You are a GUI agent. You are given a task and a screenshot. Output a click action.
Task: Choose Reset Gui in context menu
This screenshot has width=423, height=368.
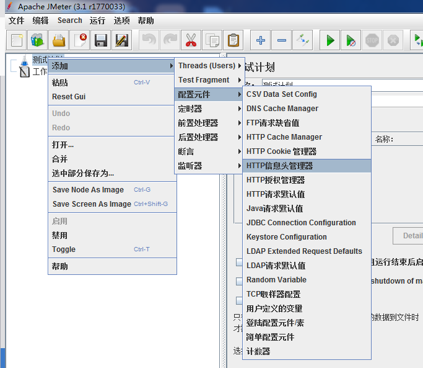112,97
